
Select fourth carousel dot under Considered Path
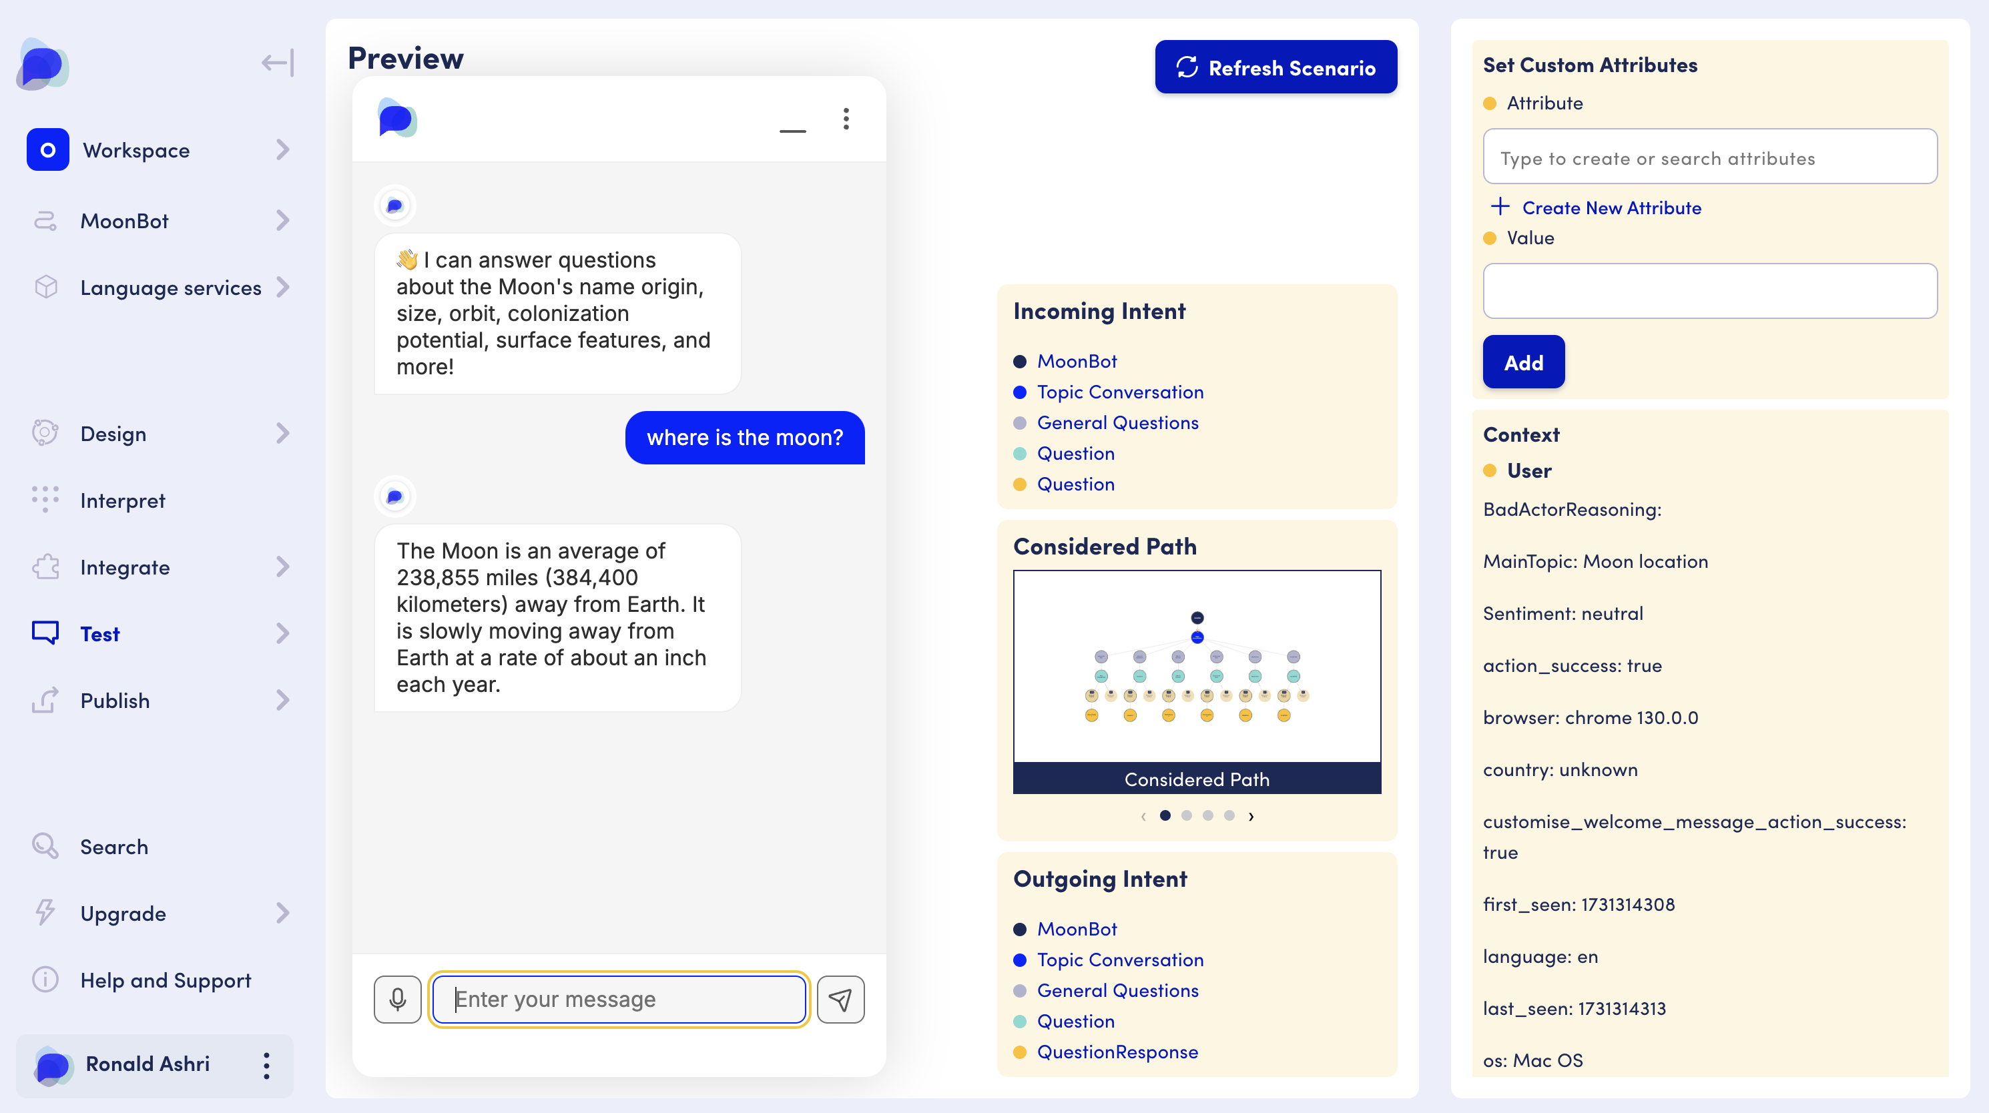coord(1229,815)
